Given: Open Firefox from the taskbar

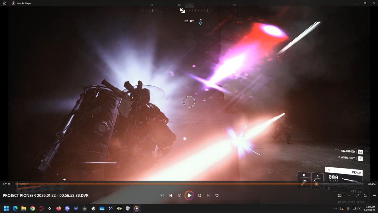Looking at the screenshot, I should pyautogui.click(x=59, y=208).
